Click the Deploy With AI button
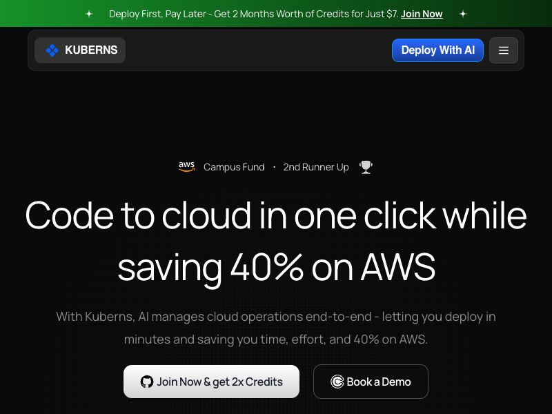The image size is (552, 414). pyautogui.click(x=437, y=50)
